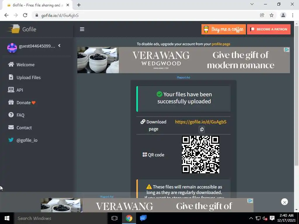Close the Gofile tab

point(68,5)
